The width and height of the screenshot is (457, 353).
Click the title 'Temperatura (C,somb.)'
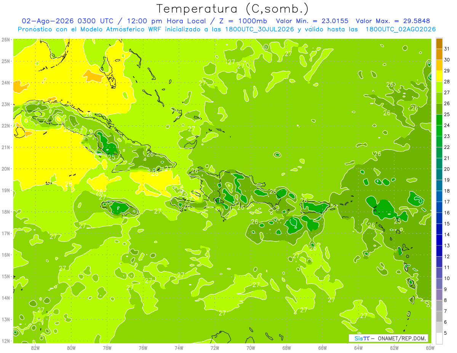[x=233, y=9]
